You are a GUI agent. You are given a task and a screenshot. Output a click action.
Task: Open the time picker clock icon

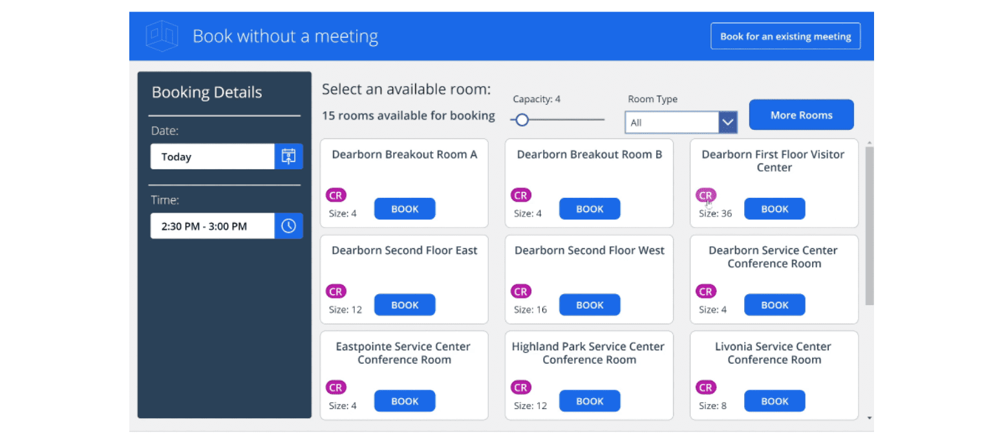coord(288,226)
